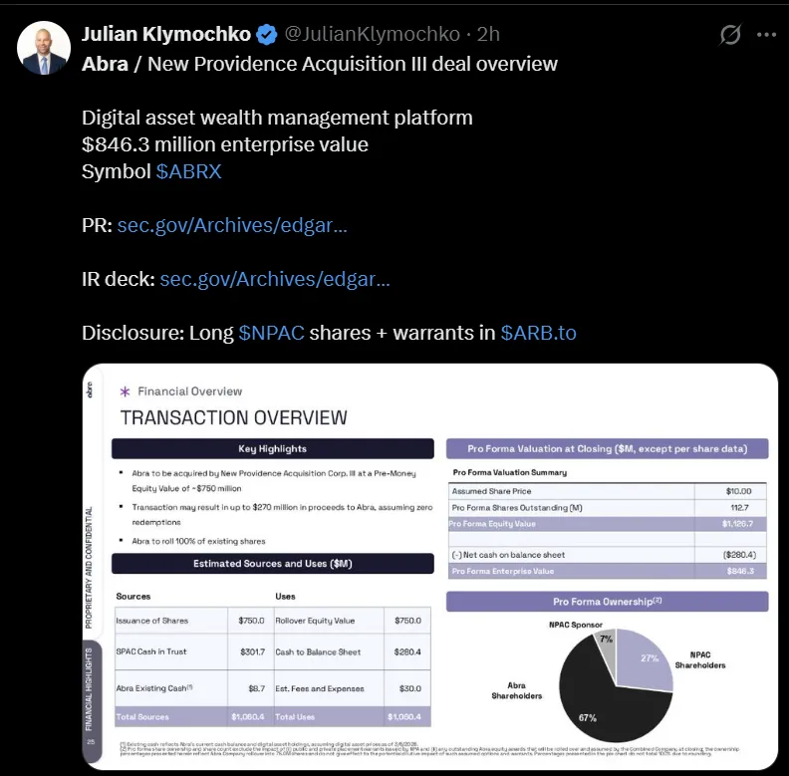Click the Abra logo in the slide
Viewport: 789px width, 776px height.
click(91, 389)
